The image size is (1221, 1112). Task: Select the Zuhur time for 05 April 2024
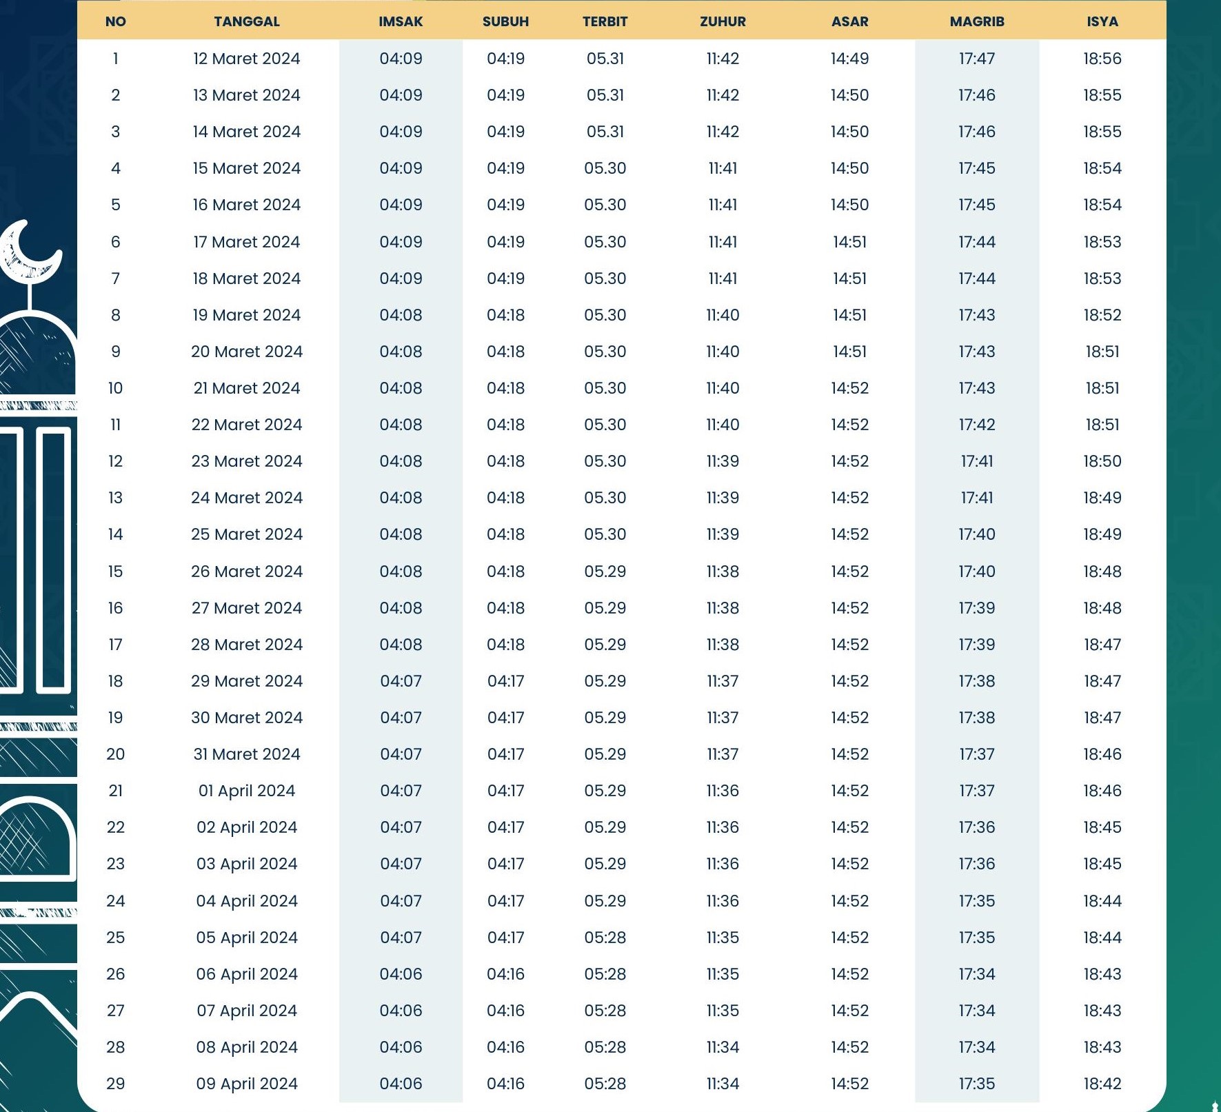click(723, 938)
